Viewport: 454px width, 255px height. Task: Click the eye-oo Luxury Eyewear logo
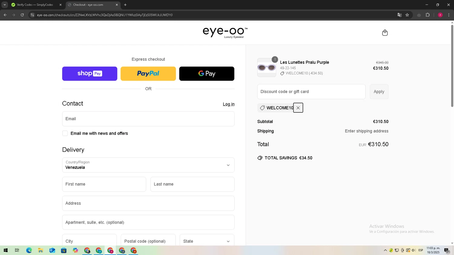[x=225, y=33]
